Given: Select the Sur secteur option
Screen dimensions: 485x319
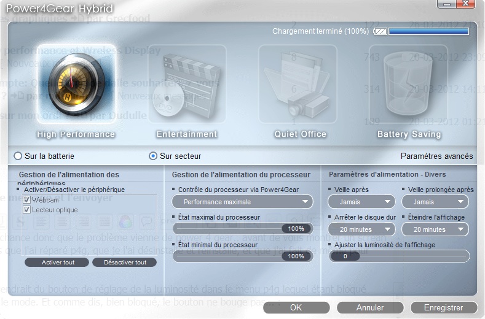Looking at the screenshot, I should tap(153, 156).
